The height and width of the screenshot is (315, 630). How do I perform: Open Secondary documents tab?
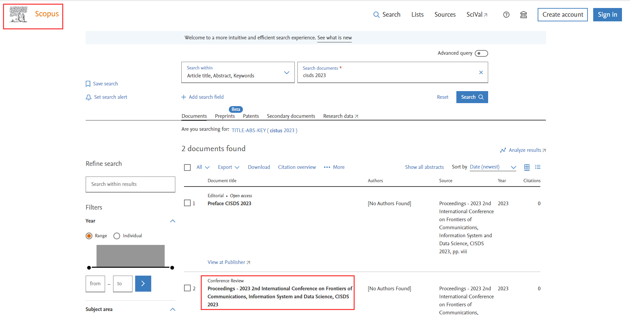coord(291,116)
